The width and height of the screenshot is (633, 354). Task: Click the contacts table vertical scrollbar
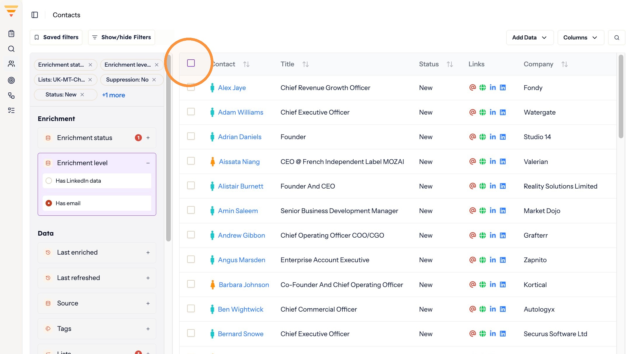(x=621, y=96)
